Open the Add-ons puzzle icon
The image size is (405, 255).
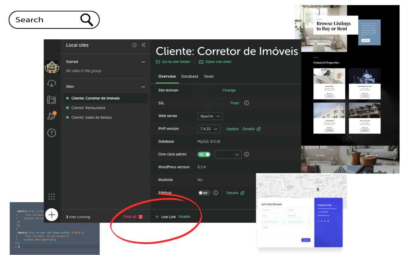(x=52, y=116)
